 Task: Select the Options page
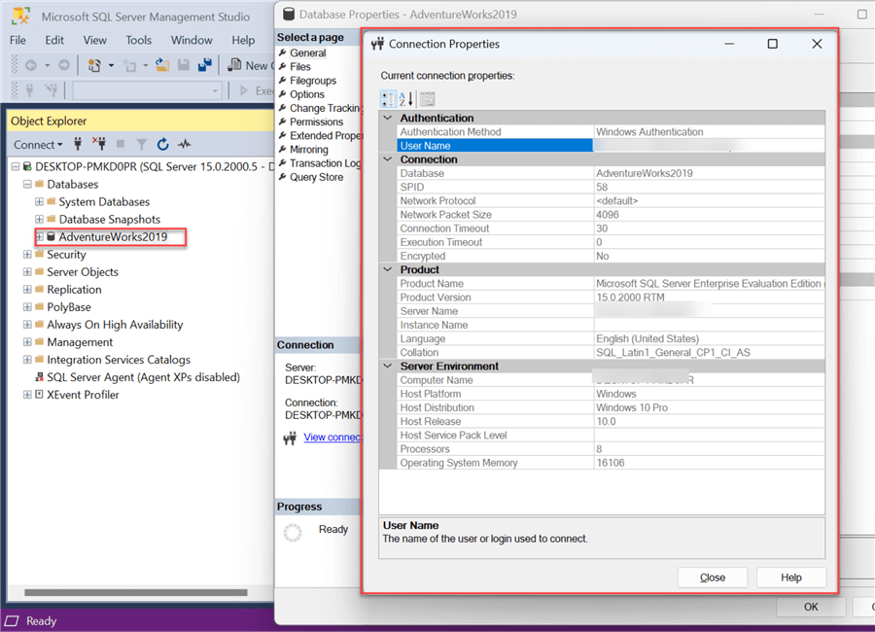pos(307,94)
